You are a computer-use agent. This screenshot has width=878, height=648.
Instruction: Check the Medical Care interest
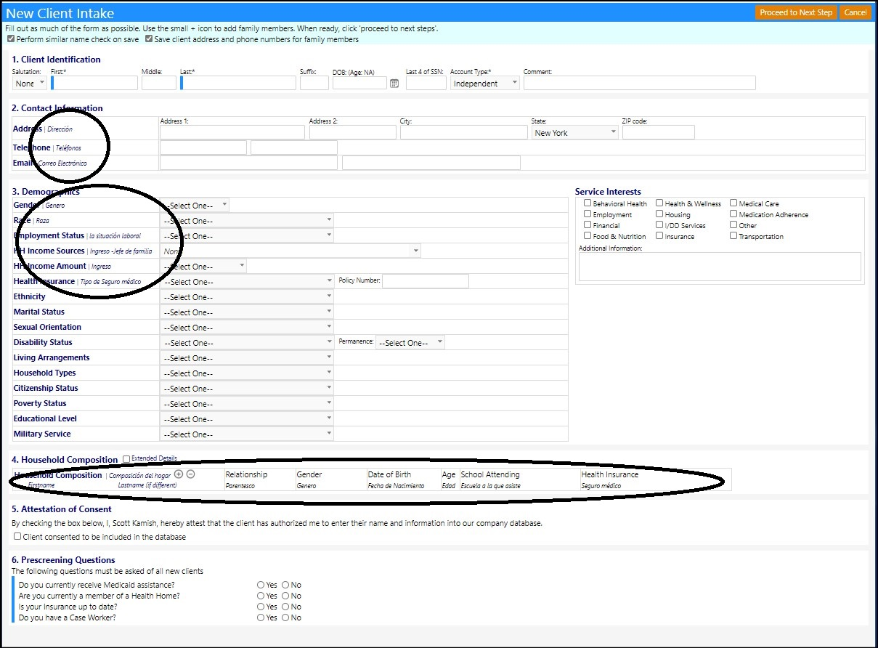point(733,203)
